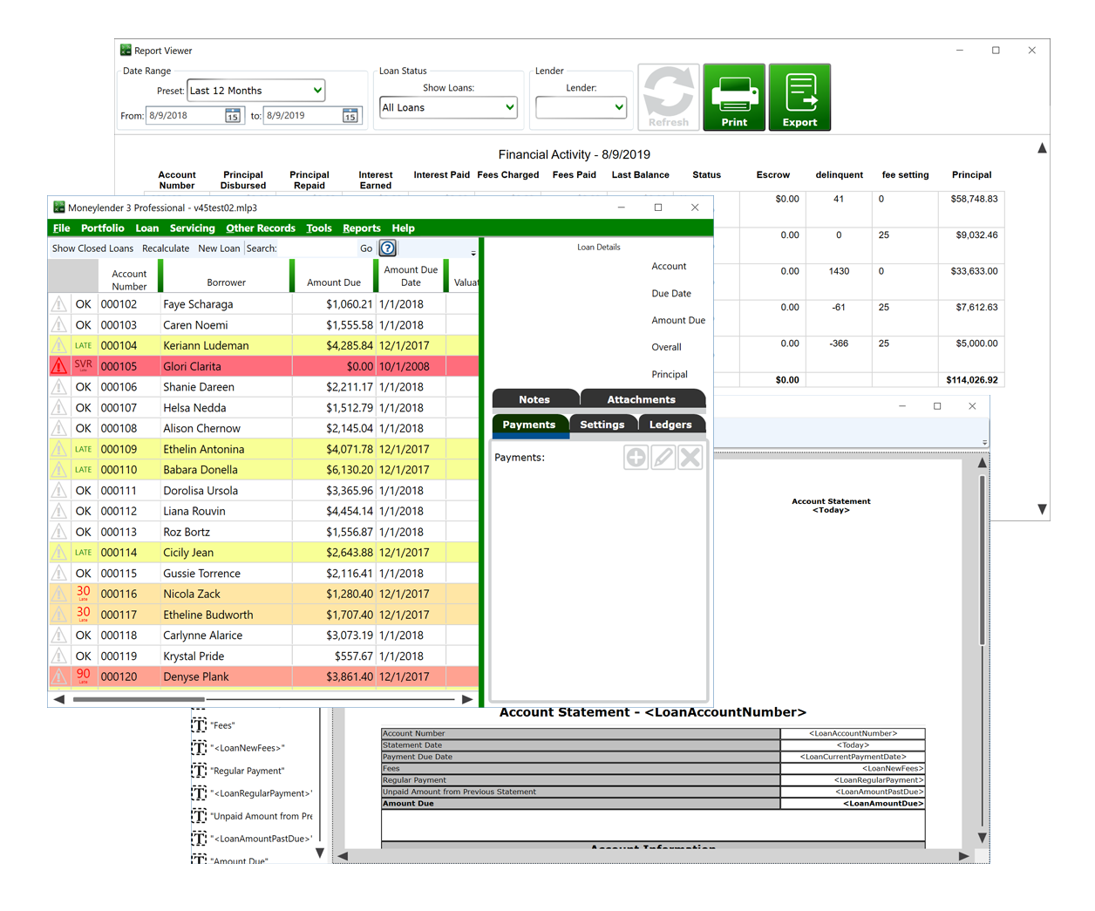The width and height of the screenshot is (1095, 911).
Task: Click the 90 late status icon on loan 000120
Action: [x=83, y=676]
